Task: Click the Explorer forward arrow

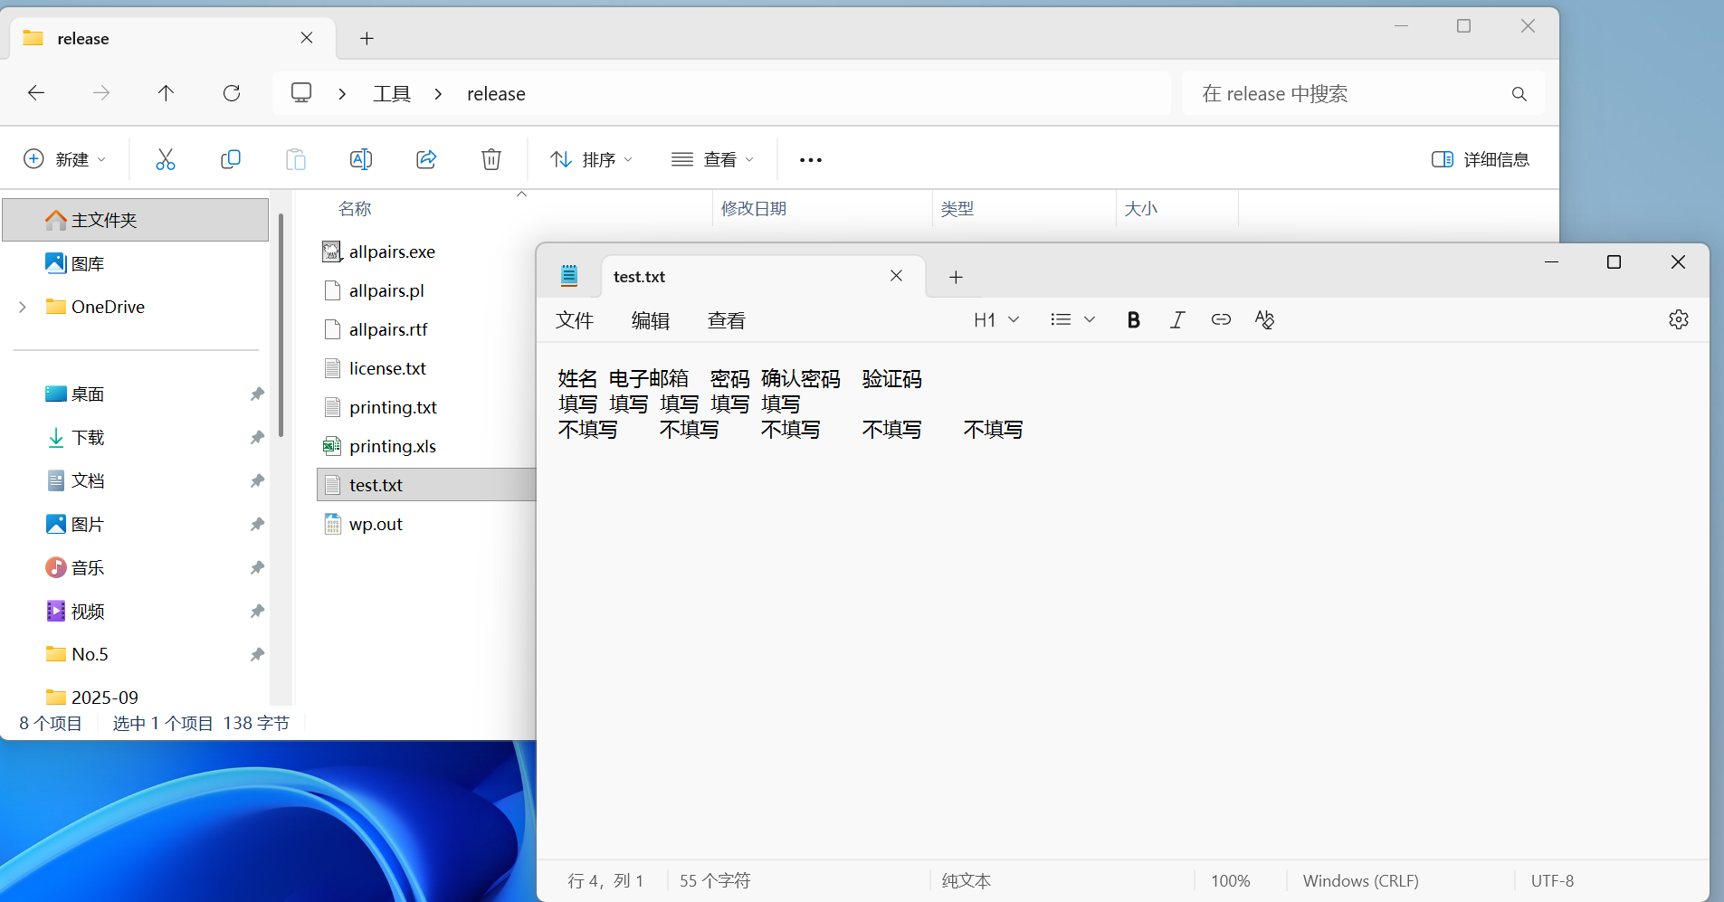Action: (x=101, y=93)
